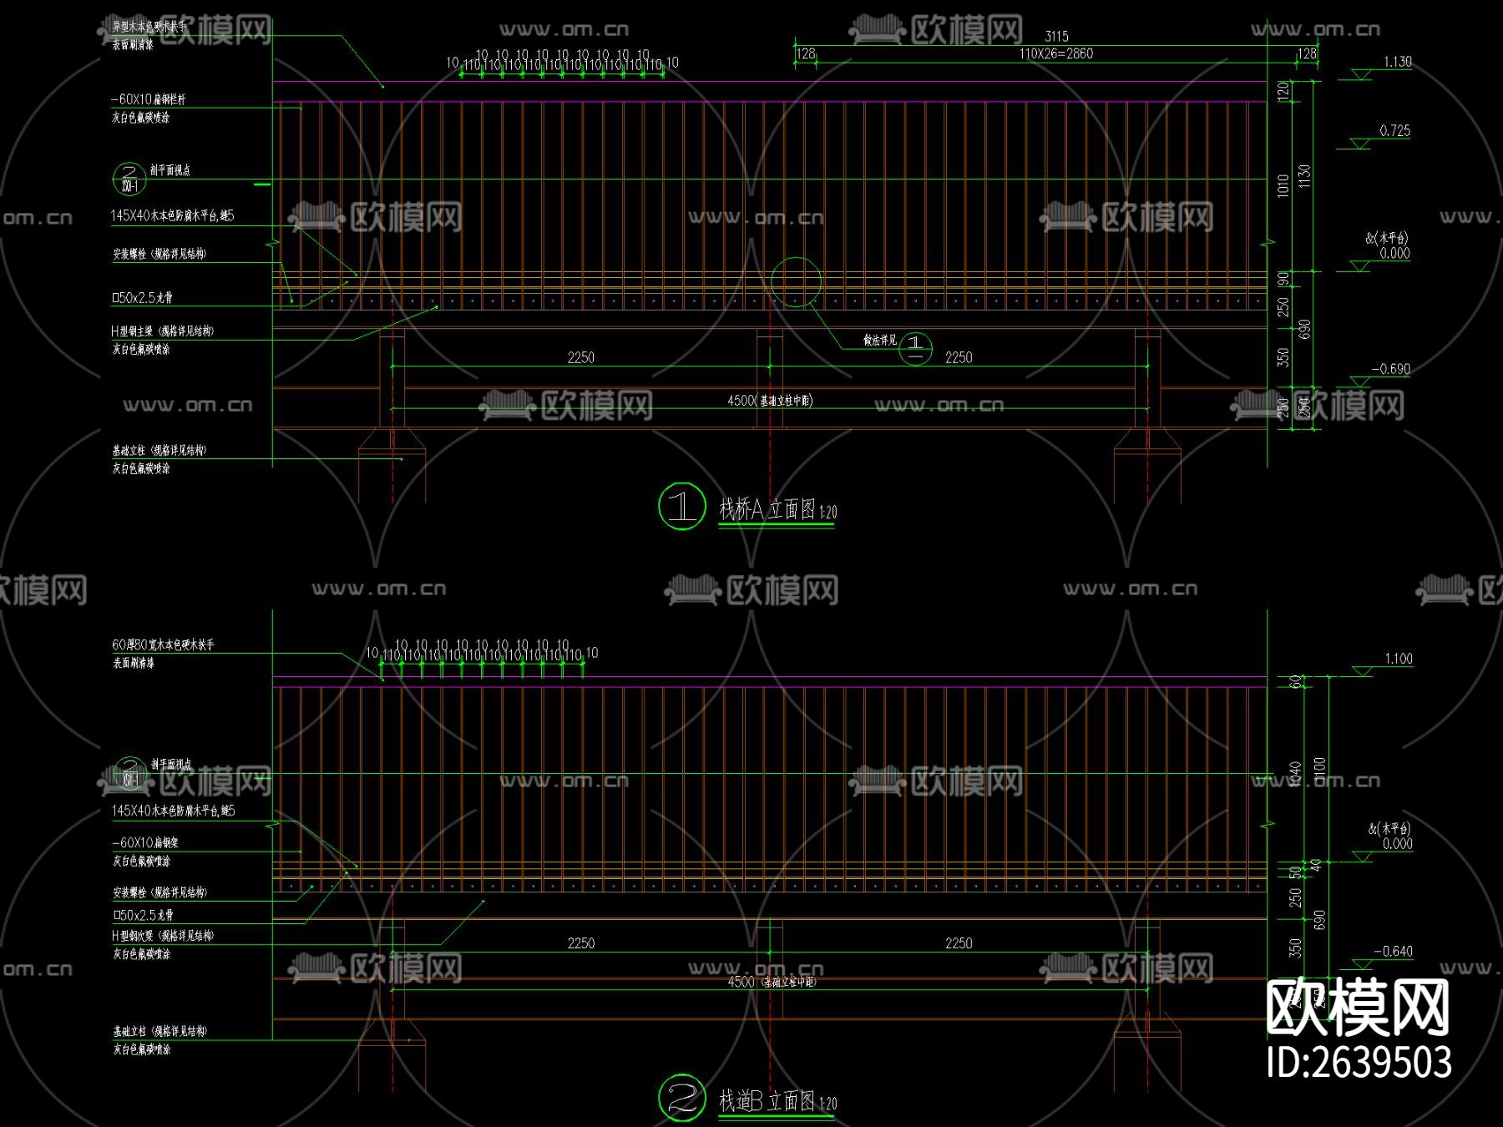Click the "1130" vertical dimension value
This screenshot has height=1127, width=1503.
click(1305, 177)
